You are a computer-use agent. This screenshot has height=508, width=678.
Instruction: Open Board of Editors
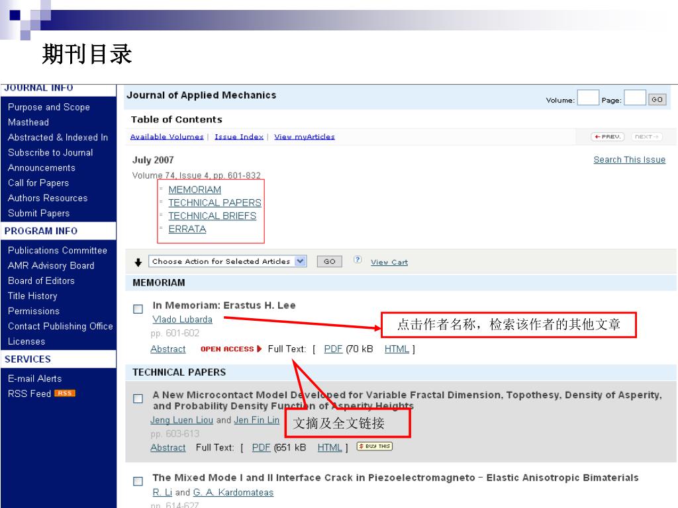click(41, 280)
